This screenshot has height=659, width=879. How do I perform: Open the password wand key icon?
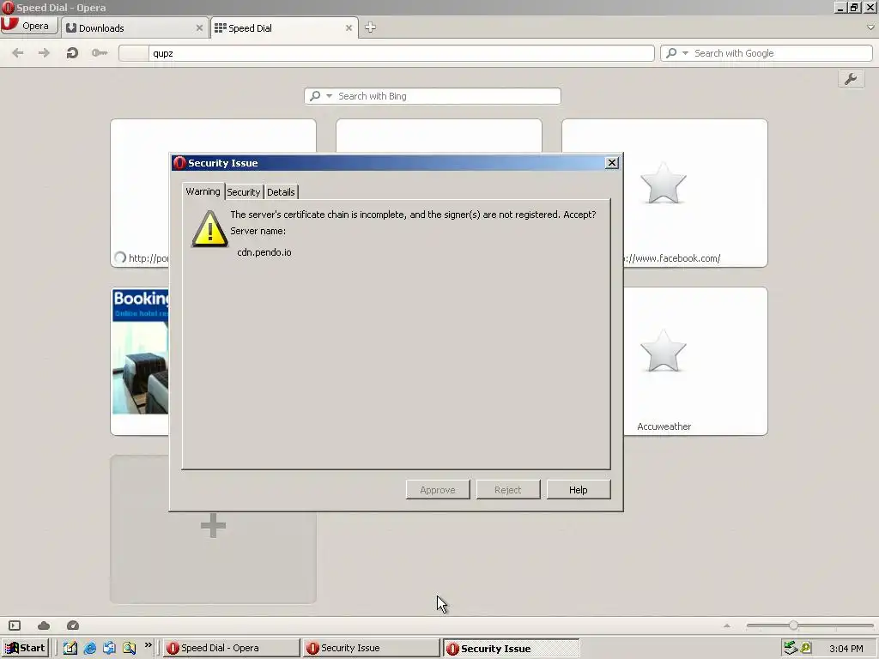pos(100,53)
